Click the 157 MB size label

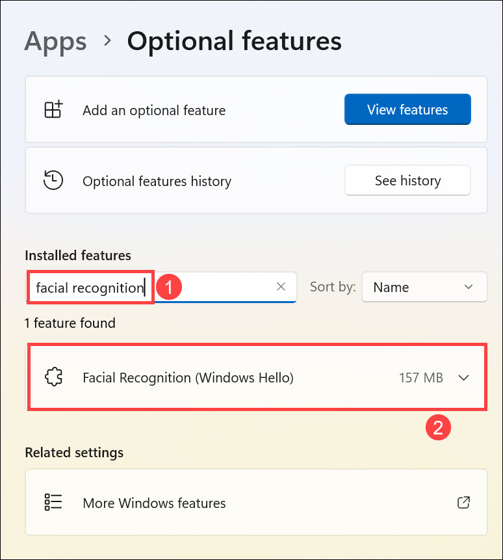point(420,377)
